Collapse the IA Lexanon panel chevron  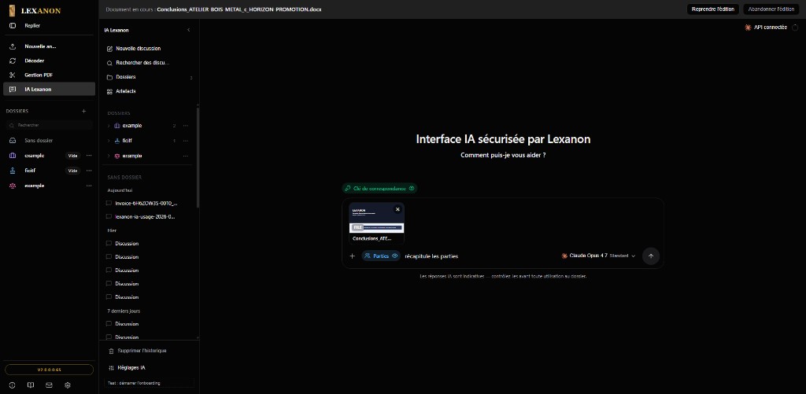coord(189,31)
